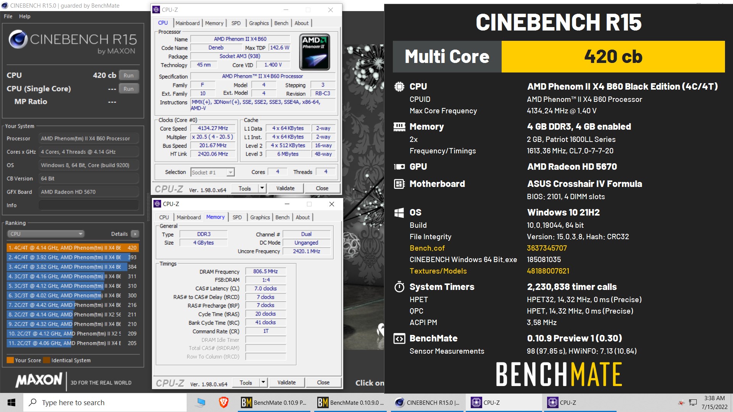This screenshot has width=733, height=412.
Task: Switch to CINEBENCH R15.0 taskbar item
Action: pyautogui.click(x=428, y=402)
